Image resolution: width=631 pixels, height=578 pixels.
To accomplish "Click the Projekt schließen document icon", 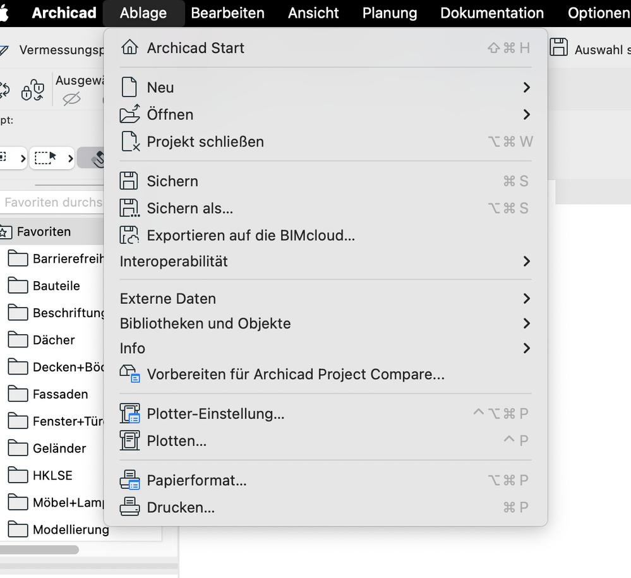I will tap(129, 141).
